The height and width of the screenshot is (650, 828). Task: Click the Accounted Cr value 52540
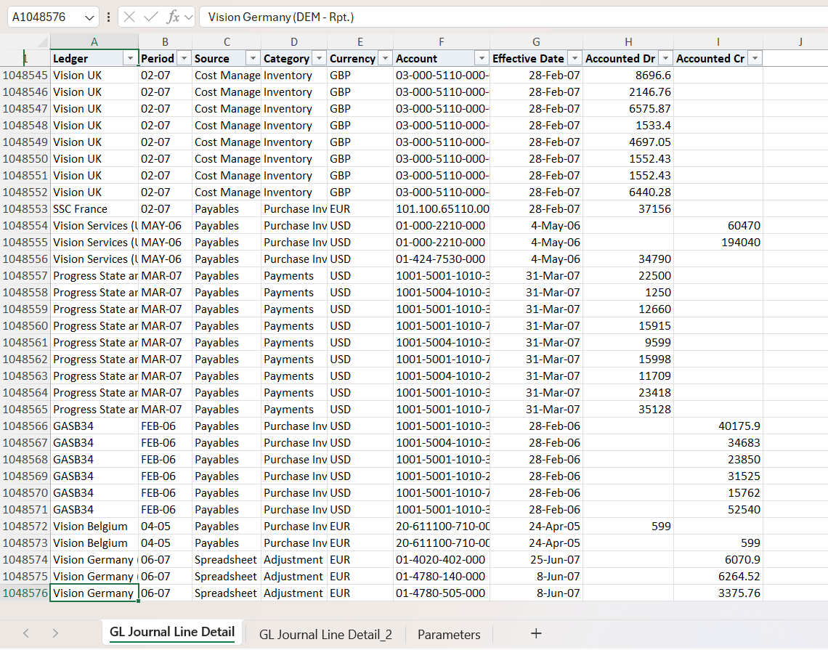[718, 510]
